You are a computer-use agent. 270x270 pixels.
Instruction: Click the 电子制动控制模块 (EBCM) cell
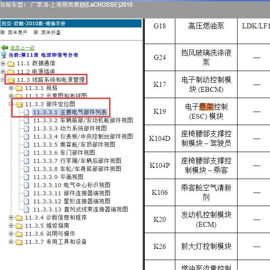click(x=206, y=85)
